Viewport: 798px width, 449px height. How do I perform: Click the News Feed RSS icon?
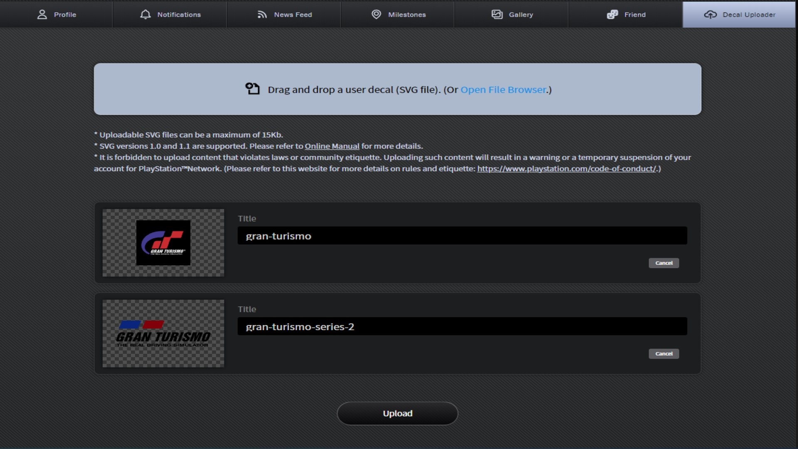[x=262, y=15]
